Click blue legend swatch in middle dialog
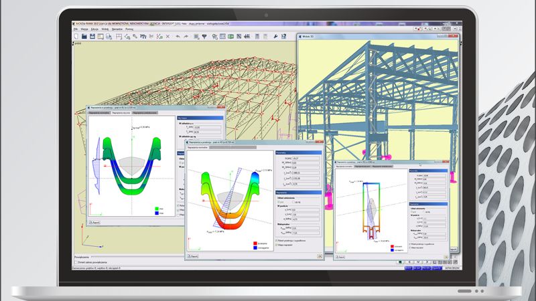 tap(255, 247)
